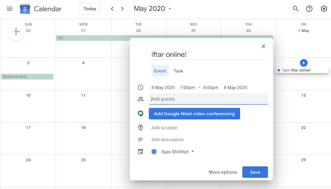Click the Google Meet camera icon
The image size is (331, 189).
point(140,113)
